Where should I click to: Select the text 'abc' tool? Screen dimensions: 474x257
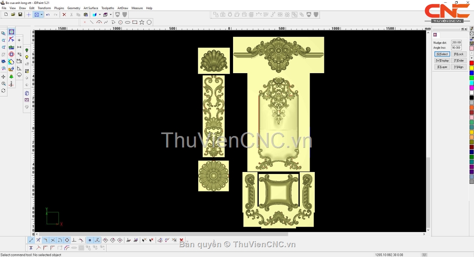pyautogui.click(x=11, y=47)
